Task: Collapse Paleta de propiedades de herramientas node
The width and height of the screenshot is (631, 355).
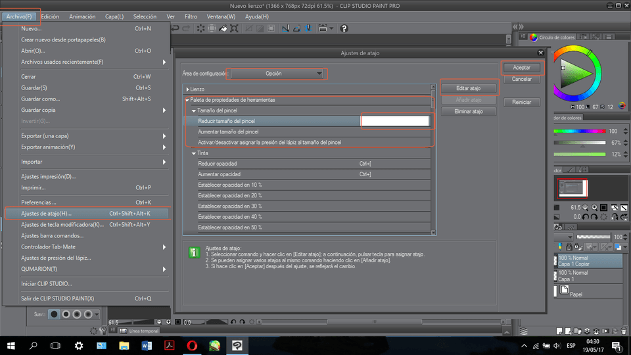Action: [187, 100]
